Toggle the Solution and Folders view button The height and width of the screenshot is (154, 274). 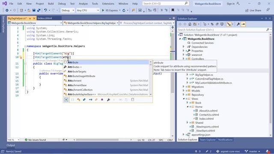[195, 24]
